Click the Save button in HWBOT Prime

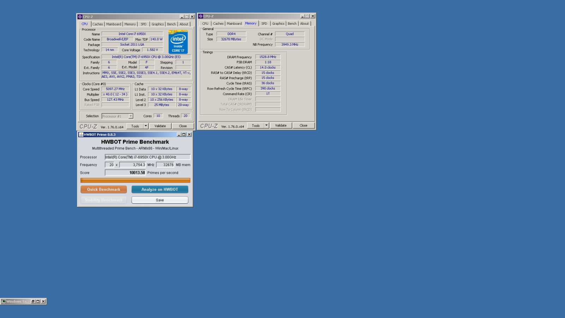point(160,200)
